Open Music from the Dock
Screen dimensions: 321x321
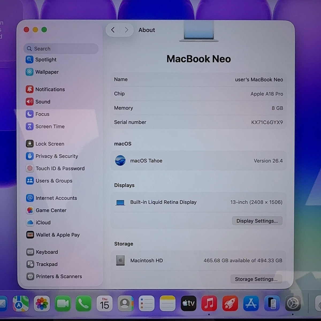pyautogui.click(x=209, y=303)
